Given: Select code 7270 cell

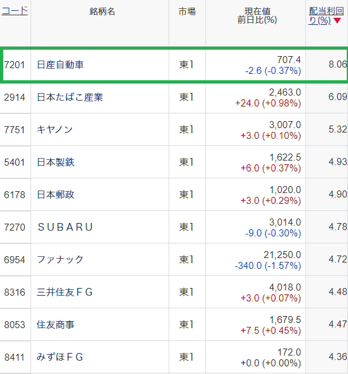Looking at the screenshot, I should [x=15, y=227].
